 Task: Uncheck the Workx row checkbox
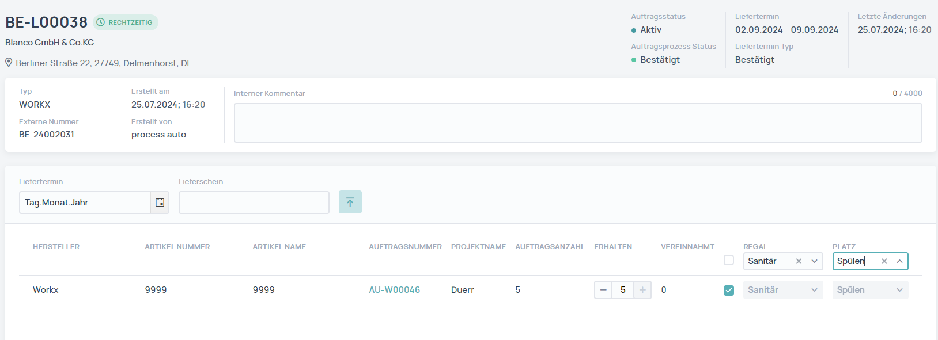(x=729, y=291)
